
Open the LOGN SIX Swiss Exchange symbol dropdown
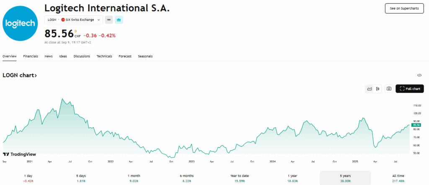point(74,20)
